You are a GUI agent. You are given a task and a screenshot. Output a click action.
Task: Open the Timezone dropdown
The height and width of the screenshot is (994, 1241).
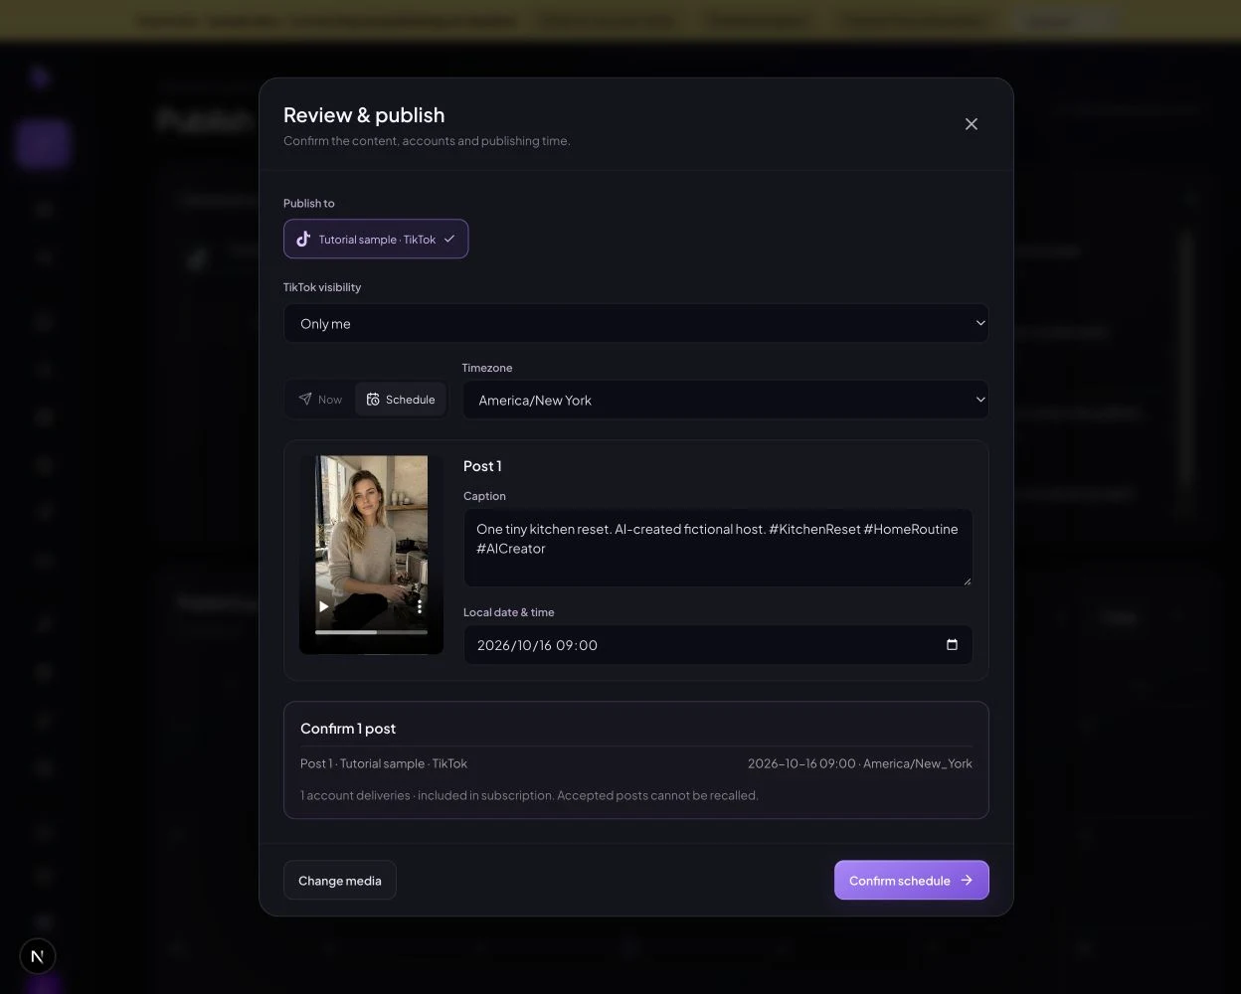tap(726, 400)
